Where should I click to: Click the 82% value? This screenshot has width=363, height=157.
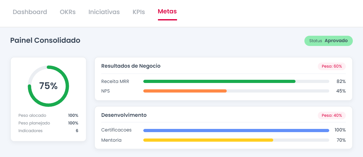[341, 81]
